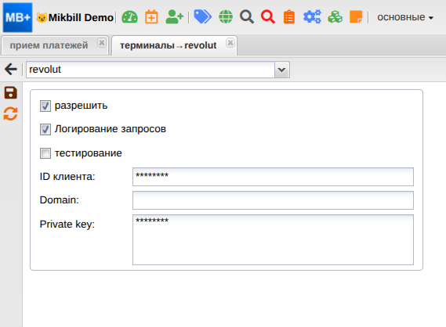Viewport: 446px width, 327px height.
Task: Click the Mikbill Demo title text
Action: pos(81,17)
